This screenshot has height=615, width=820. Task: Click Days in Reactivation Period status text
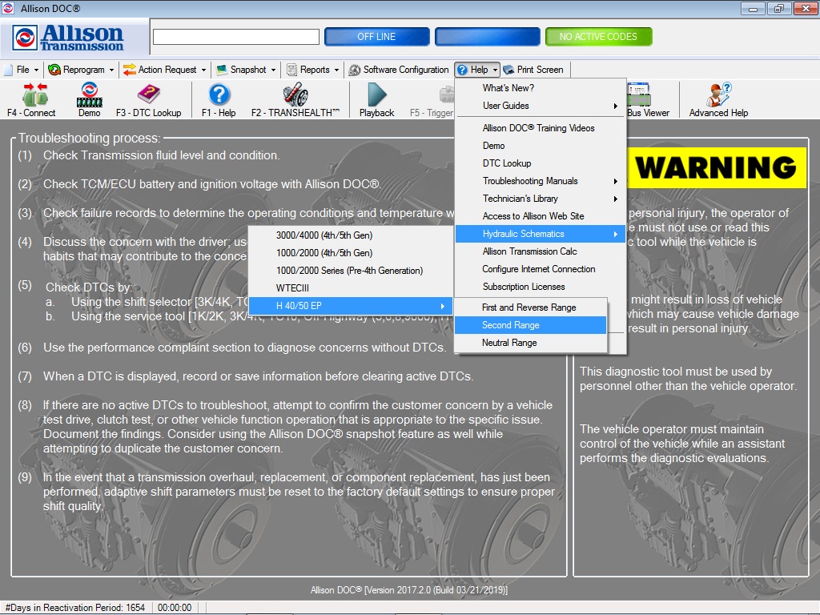point(74,608)
